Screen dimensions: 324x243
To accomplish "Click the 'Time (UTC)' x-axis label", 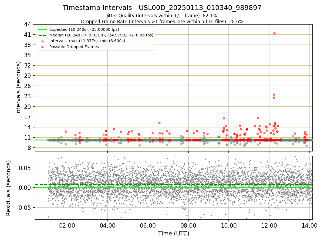I will point(174,234).
